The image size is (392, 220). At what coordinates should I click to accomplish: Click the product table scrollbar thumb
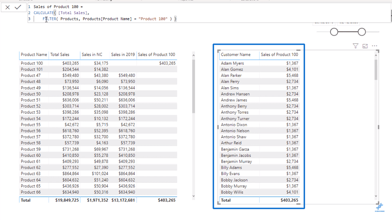click(193, 86)
